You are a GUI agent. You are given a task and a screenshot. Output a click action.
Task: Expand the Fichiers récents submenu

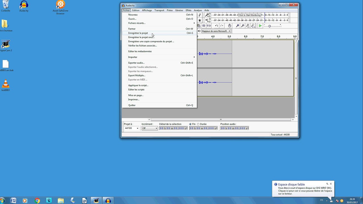159,23
